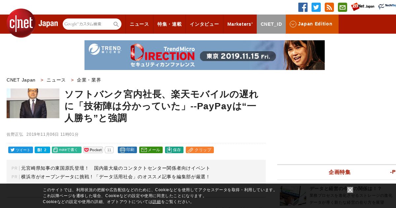Visit the ZDNet Japan logo link
Viewport: 396px width, 208px height.
pyautogui.click(x=363, y=7)
